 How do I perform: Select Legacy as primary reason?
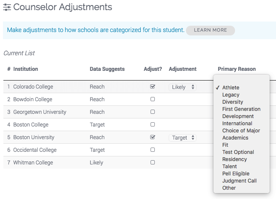click(231, 95)
